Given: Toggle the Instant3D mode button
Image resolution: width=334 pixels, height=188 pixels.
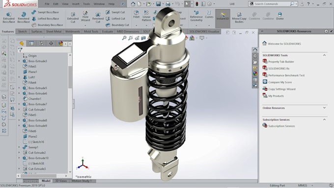Looking at the screenshot, I should (x=223, y=16).
